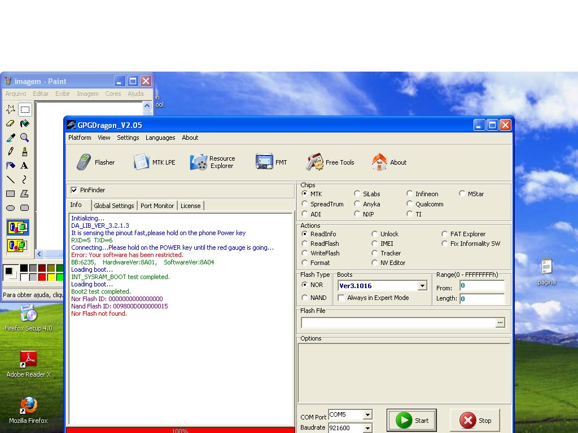Screen dimensions: 578x433
Task: Choose the Rounded Rectangle tool in Paint
Action: tap(25, 207)
